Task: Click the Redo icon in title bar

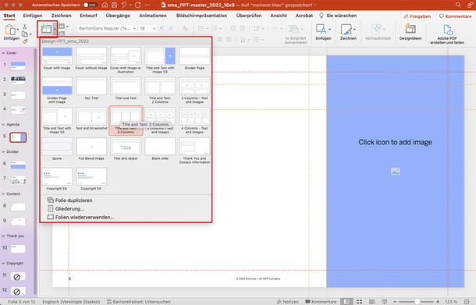Action: pyautogui.click(x=138, y=5)
